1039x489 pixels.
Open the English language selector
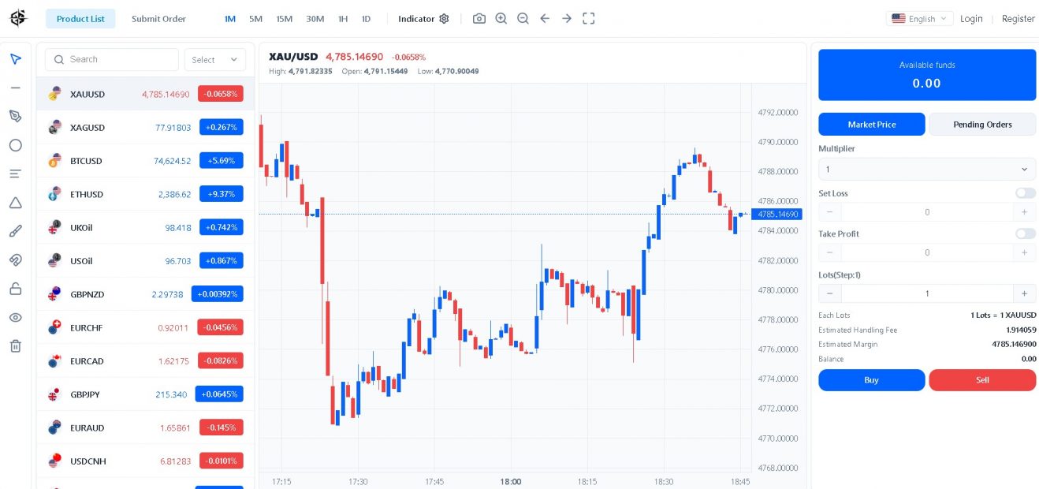tap(921, 18)
